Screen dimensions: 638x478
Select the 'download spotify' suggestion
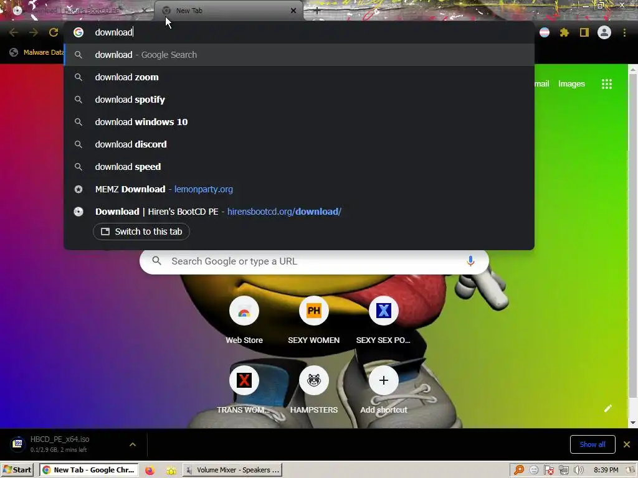299,100
